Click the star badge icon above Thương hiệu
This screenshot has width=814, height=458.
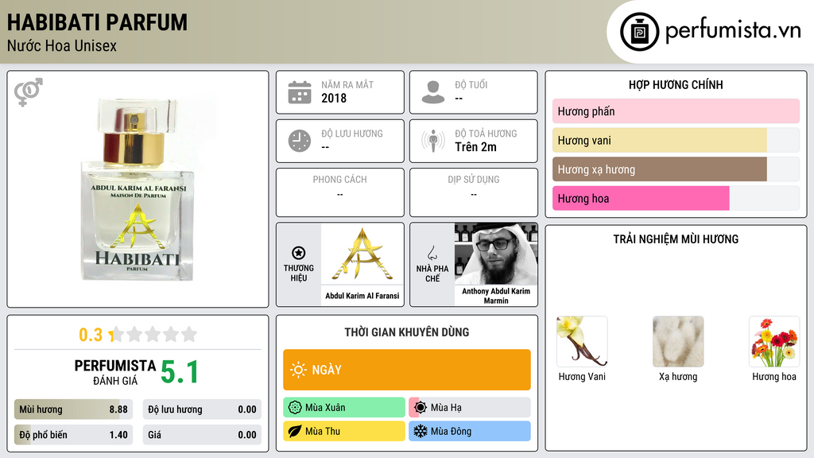[299, 253]
